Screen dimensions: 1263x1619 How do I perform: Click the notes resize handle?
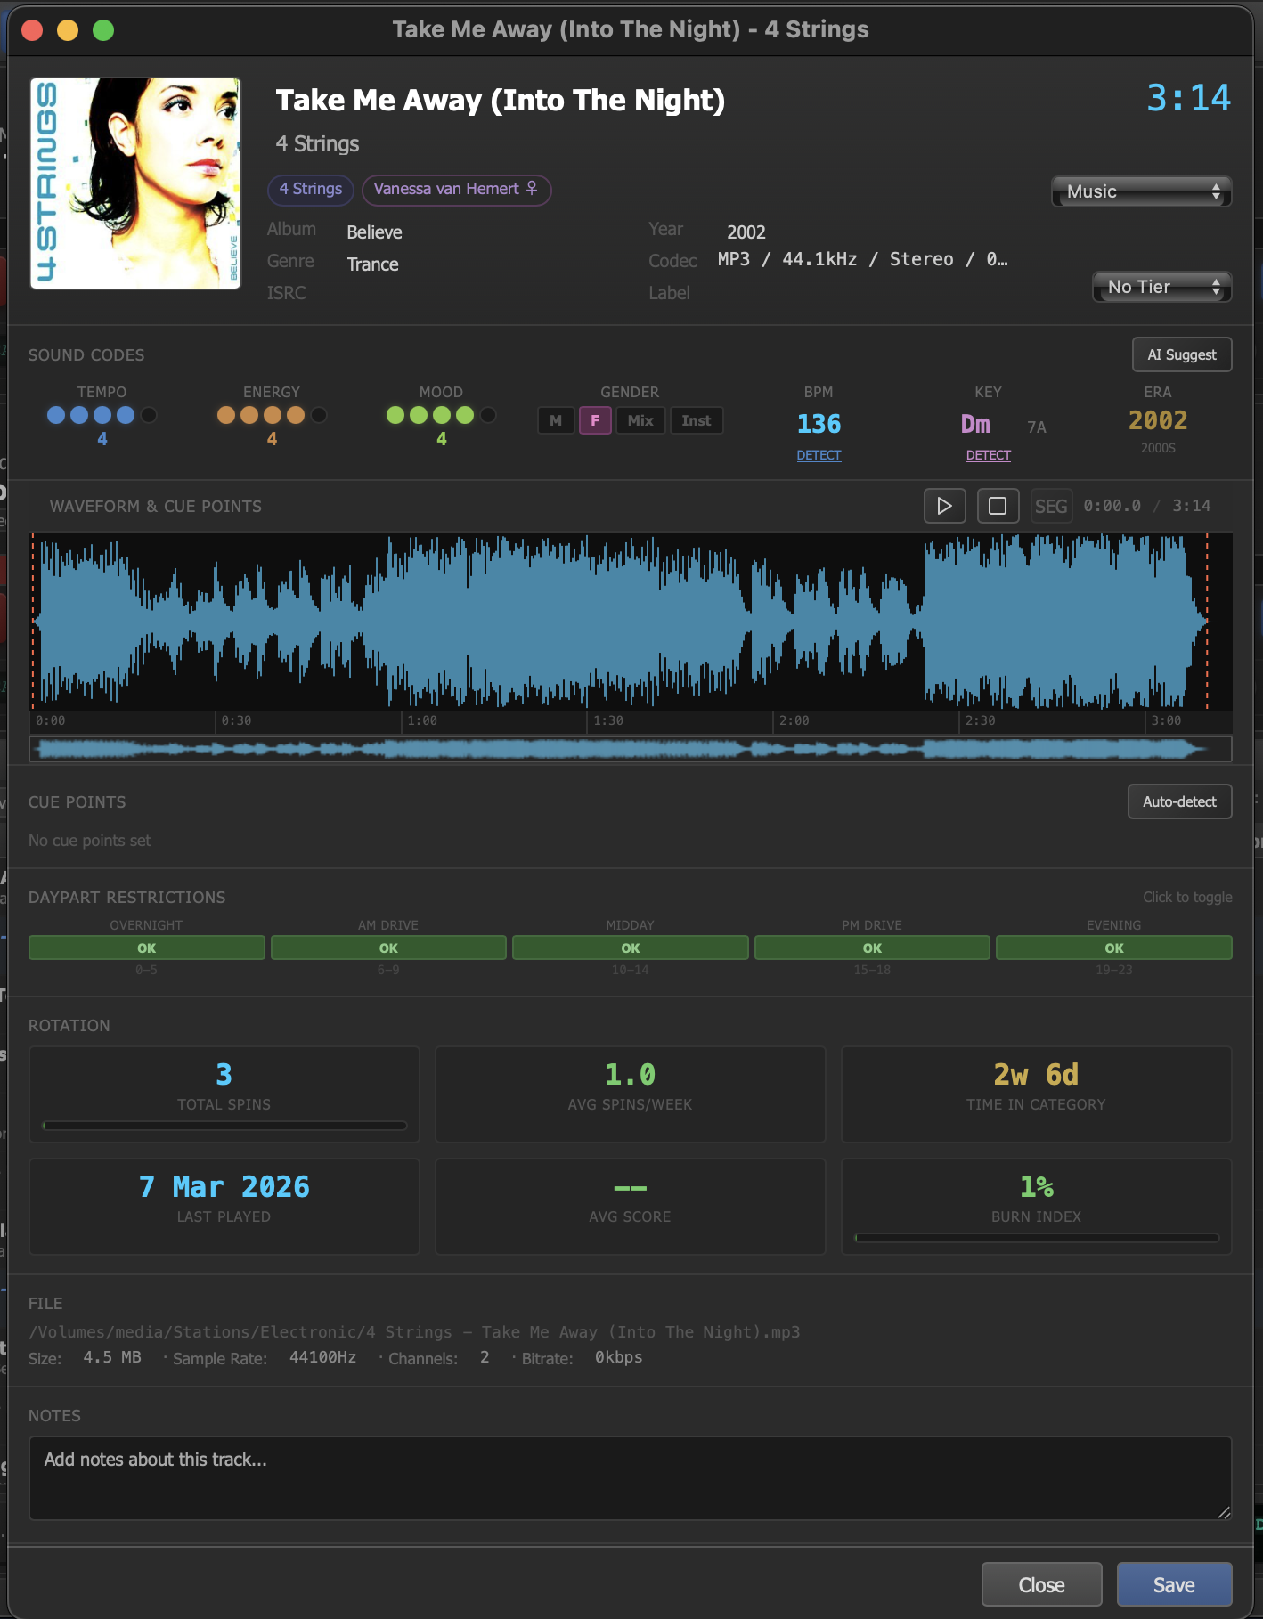[1224, 1512]
